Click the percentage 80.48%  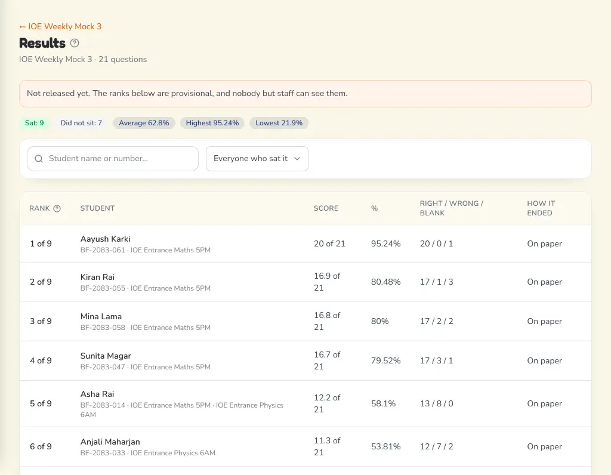385,282
